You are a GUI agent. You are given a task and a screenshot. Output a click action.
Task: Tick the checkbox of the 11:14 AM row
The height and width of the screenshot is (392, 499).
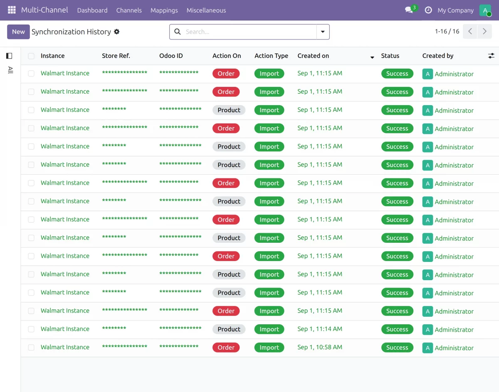click(x=31, y=329)
